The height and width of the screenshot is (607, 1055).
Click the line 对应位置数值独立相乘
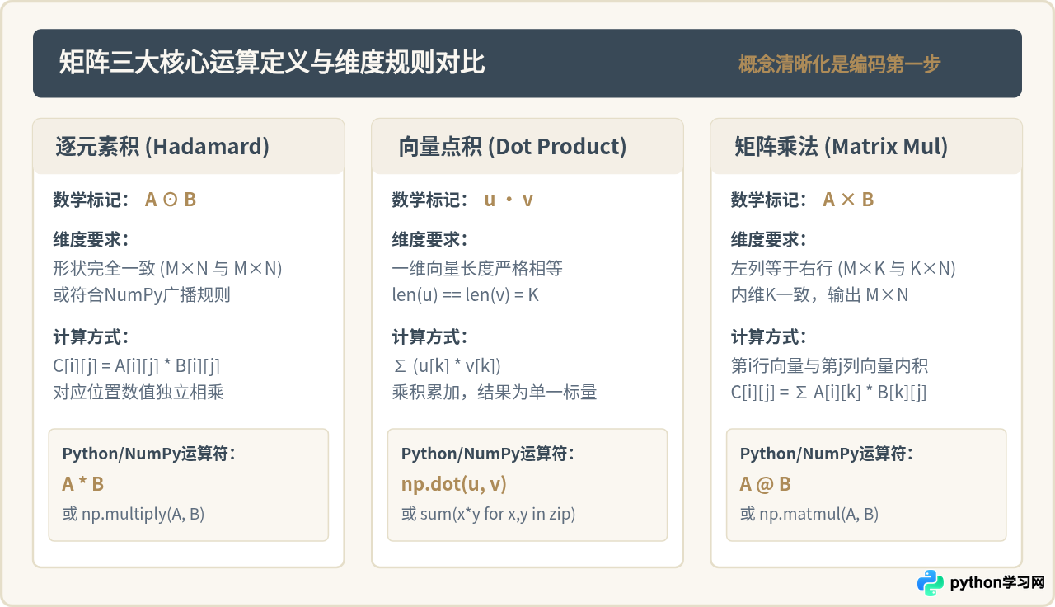(x=138, y=392)
